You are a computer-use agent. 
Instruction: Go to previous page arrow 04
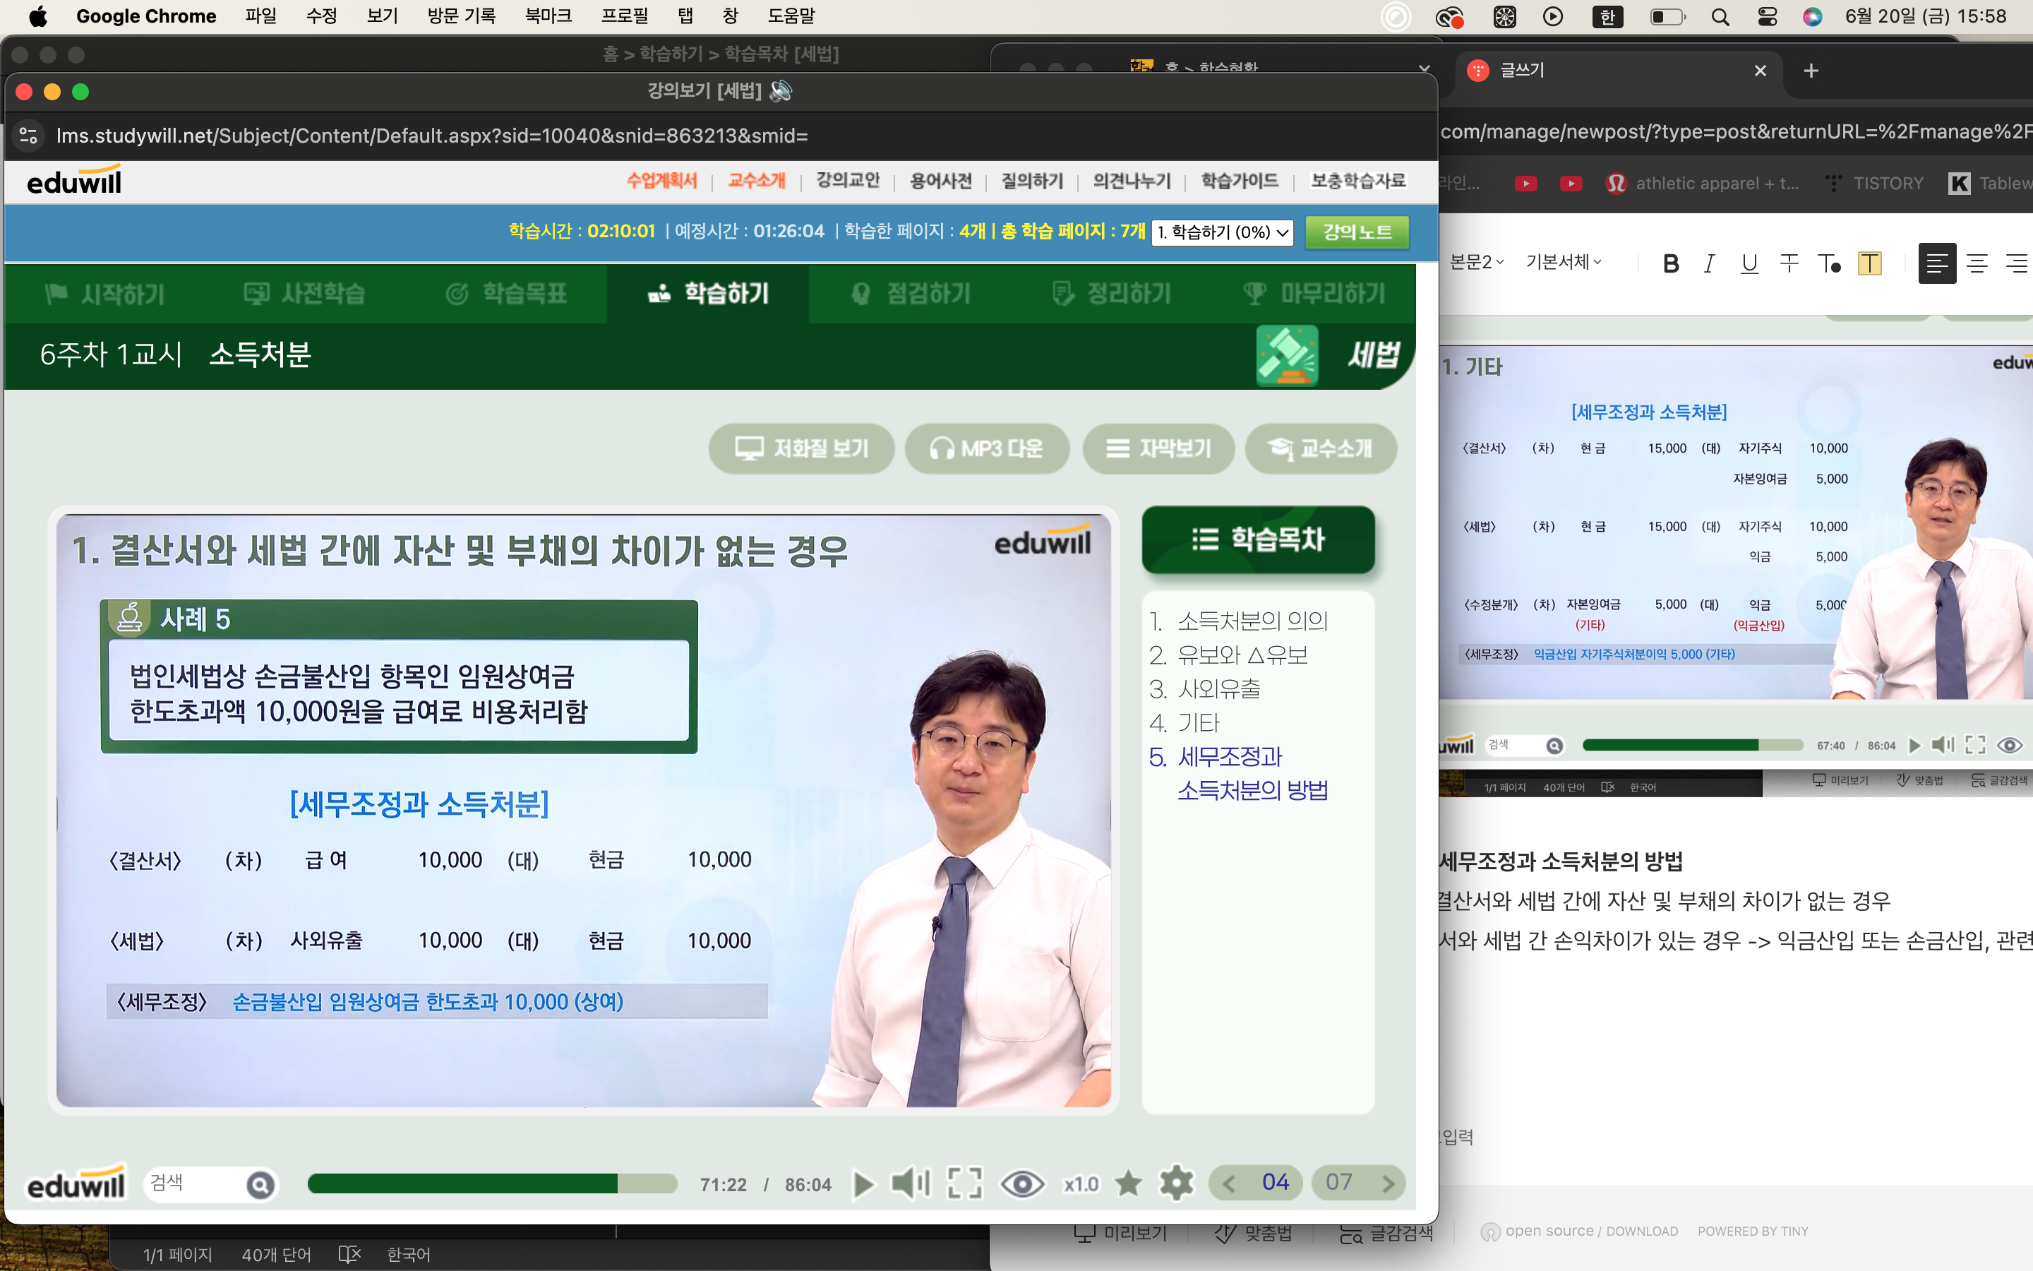(1229, 1184)
